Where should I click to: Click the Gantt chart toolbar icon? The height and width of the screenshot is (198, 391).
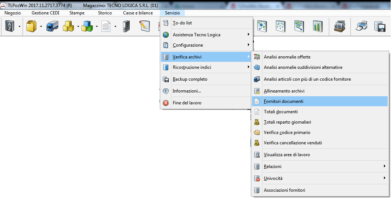coord(299,26)
